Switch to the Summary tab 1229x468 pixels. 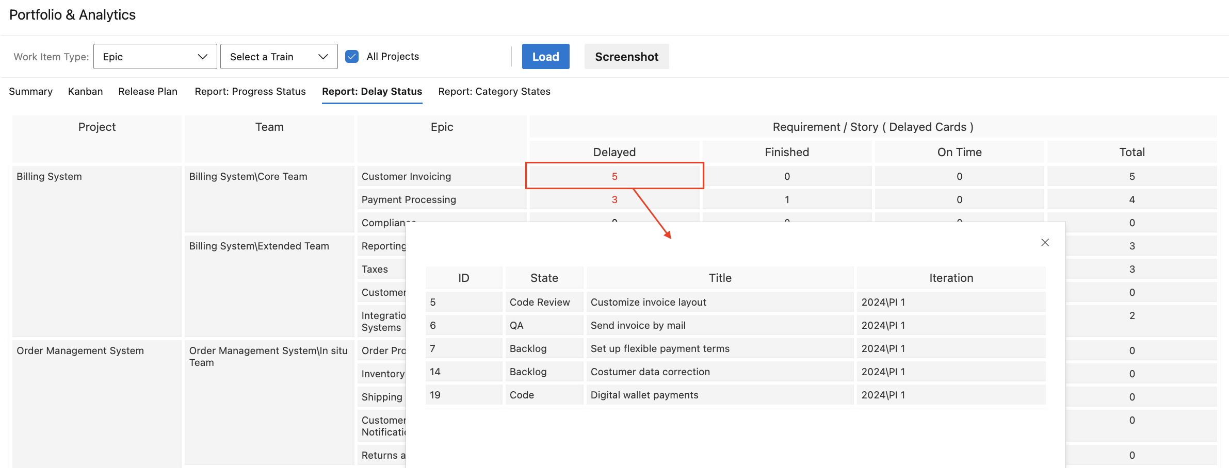coord(31,91)
